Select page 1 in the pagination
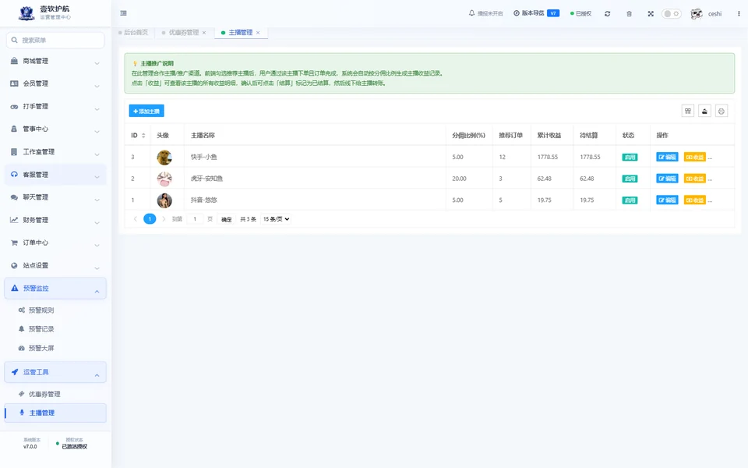This screenshot has height=468, width=748. pyautogui.click(x=150, y=219)
